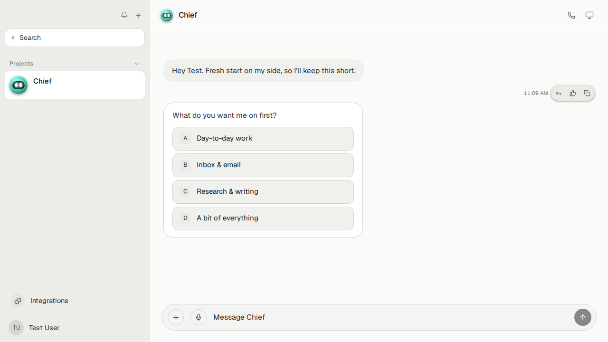Give the message a thumbs up
Image resolution: width=608 pixels, height=342 pixels.
coord(573,94)
